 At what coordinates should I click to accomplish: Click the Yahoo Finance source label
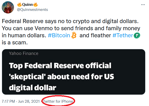pos(24,54)
